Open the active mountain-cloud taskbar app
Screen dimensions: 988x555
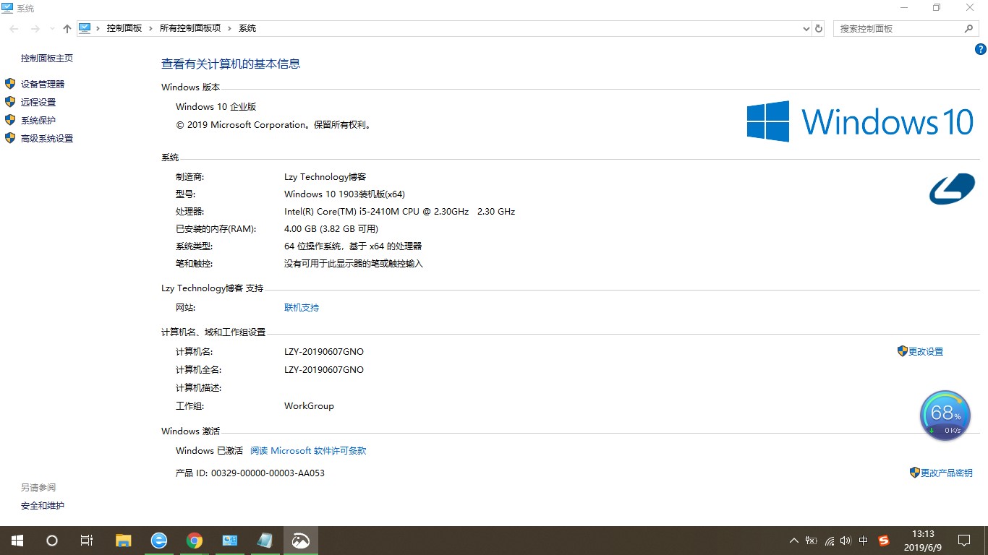pyautogui.click(x=300, y=541)
